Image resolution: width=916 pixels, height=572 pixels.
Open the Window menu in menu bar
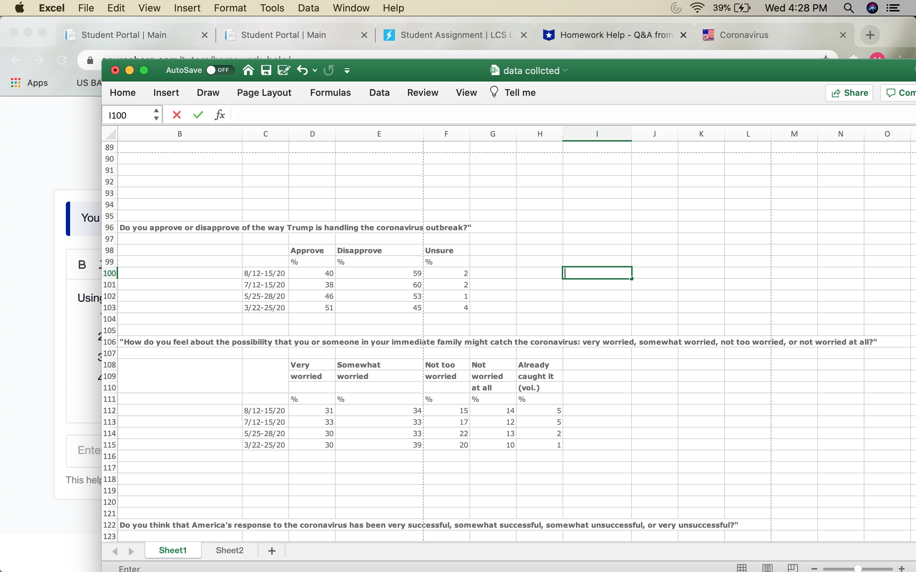coord(351,8)
